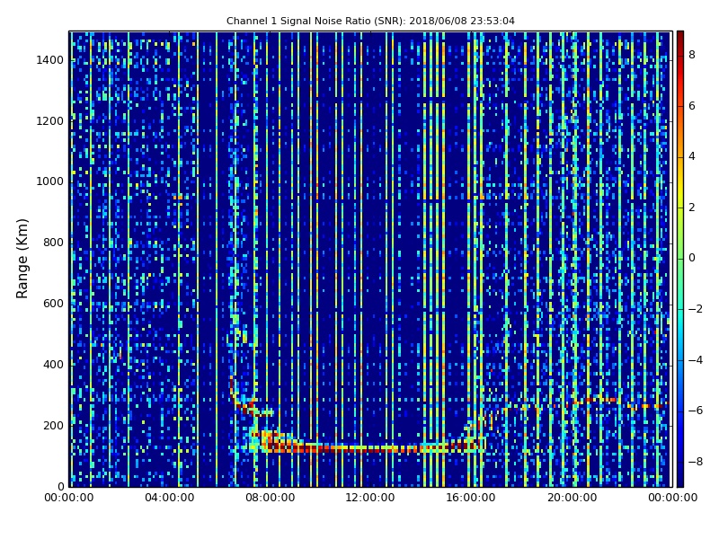Click the 'Range (Km)' y-axis label
This screenshot has width=719, height=539.
point(22,259)
